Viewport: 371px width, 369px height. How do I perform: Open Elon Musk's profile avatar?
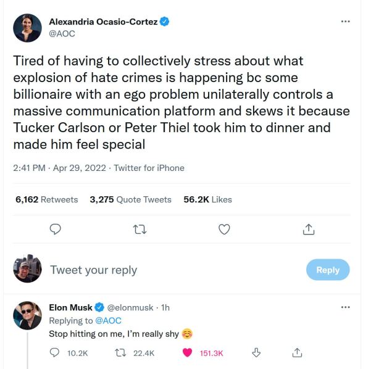[27, 315]
